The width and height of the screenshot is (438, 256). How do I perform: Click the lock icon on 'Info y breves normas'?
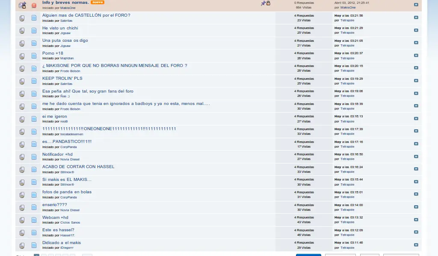(x=268, y=3)
